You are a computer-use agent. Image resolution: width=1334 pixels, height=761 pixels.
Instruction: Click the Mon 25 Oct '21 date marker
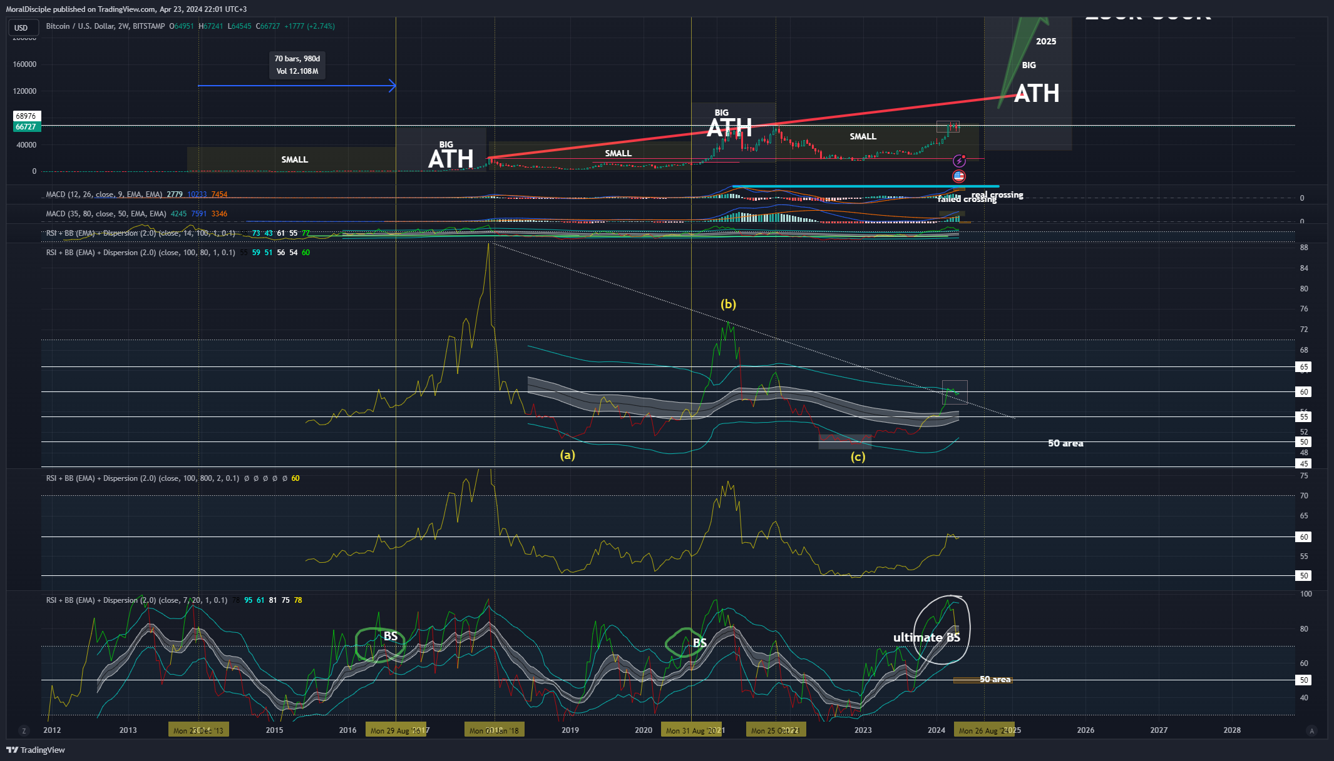coord(776,730)
